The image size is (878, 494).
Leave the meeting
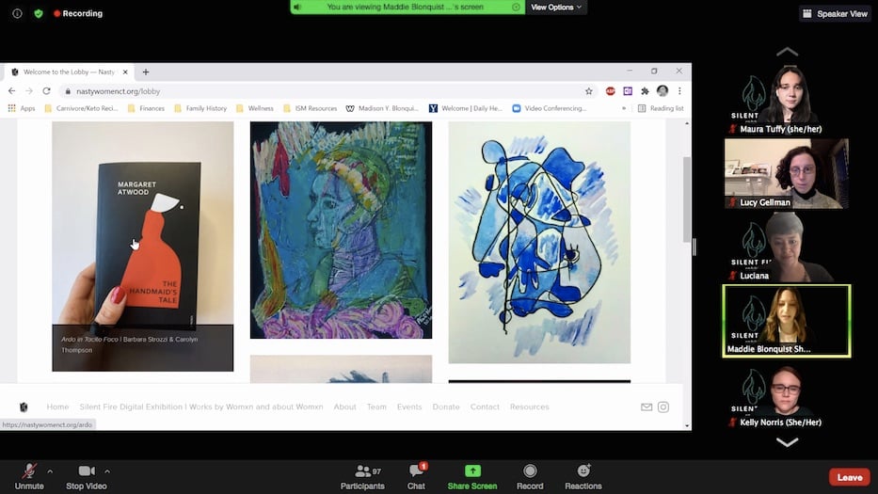click(x=850, y=477)
